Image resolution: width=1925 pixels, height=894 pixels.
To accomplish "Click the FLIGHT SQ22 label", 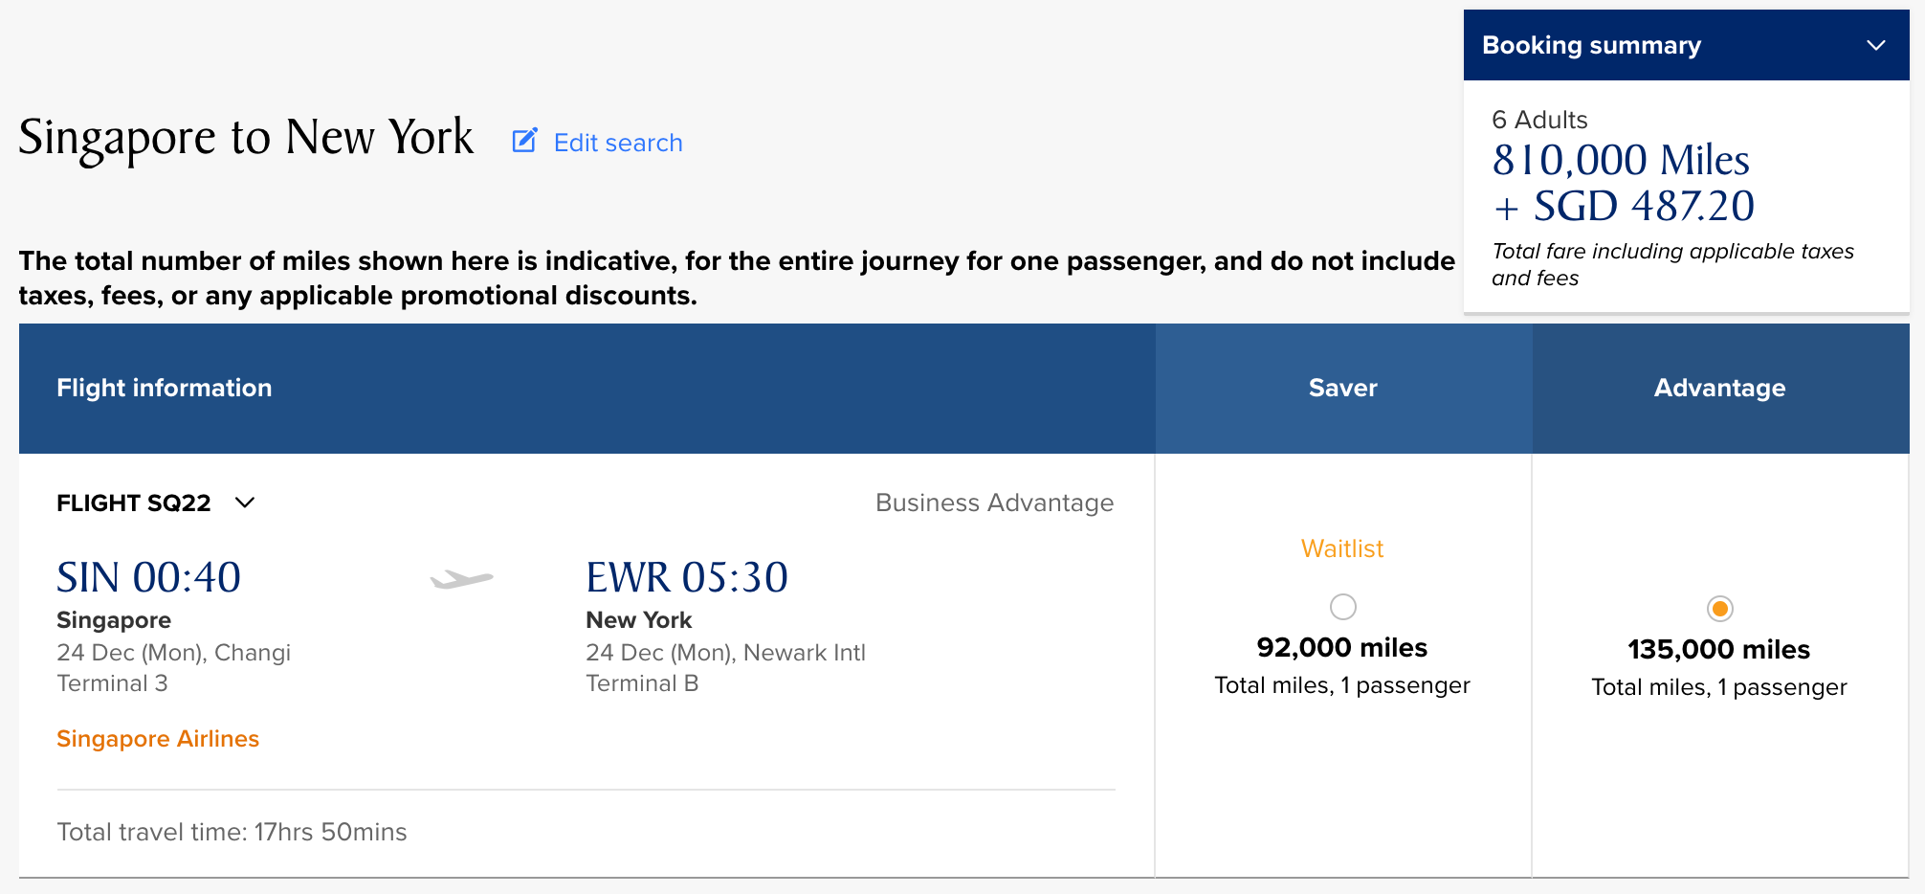I will tap(134, 503).
